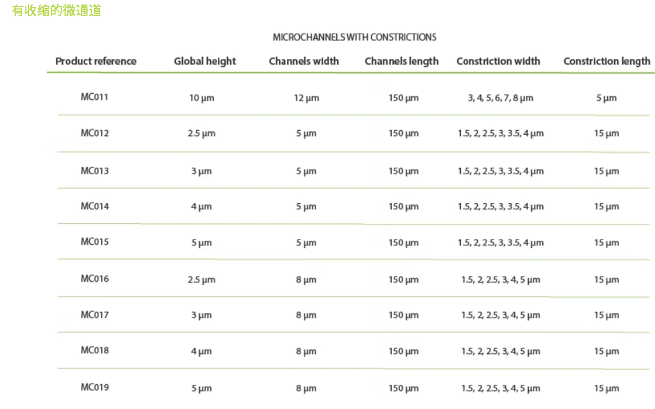The height and width of the screenshot is (409, 655).
Task: Select the Global height column header
Action: 205,61
